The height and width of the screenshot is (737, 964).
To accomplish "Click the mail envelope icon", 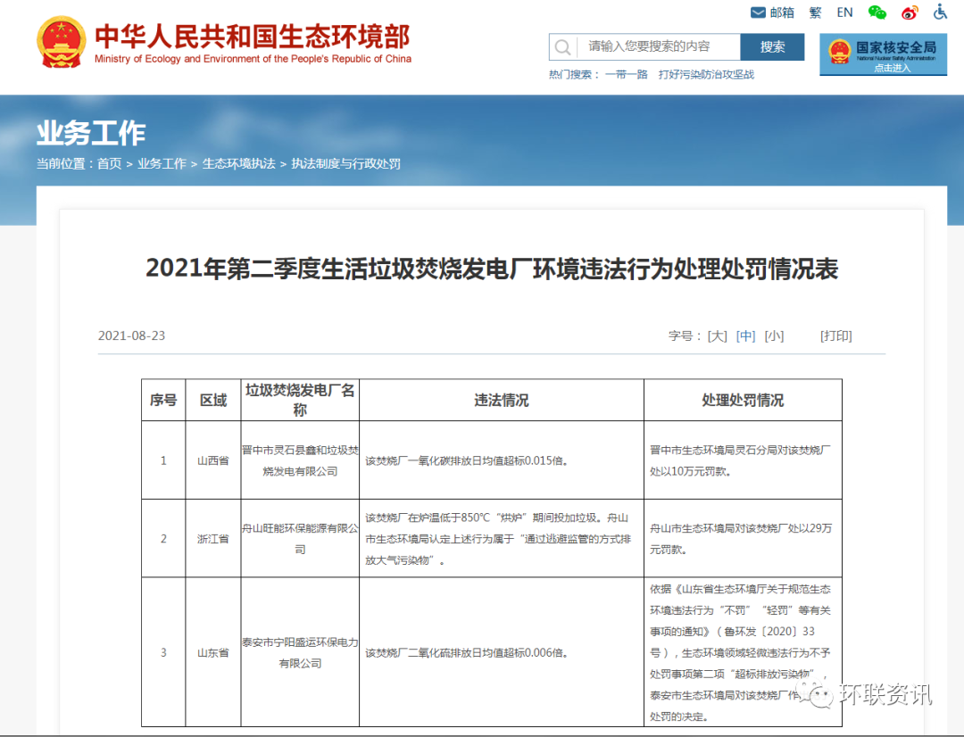I will (x=758, y=12).
